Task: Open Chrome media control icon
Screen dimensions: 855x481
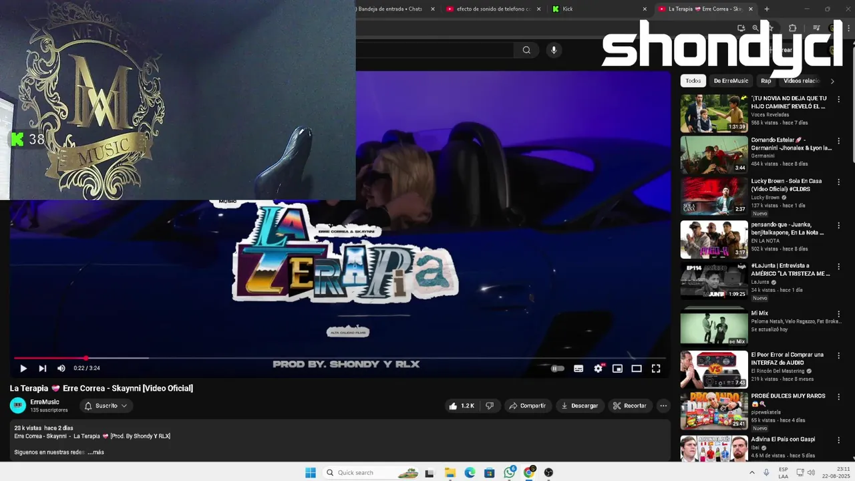Action: point(816,28)
